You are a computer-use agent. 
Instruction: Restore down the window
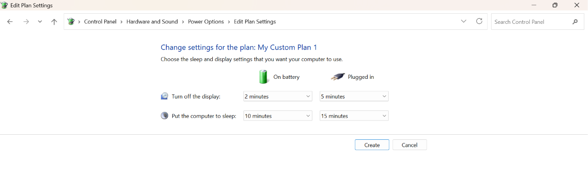(x=555, y=5)
